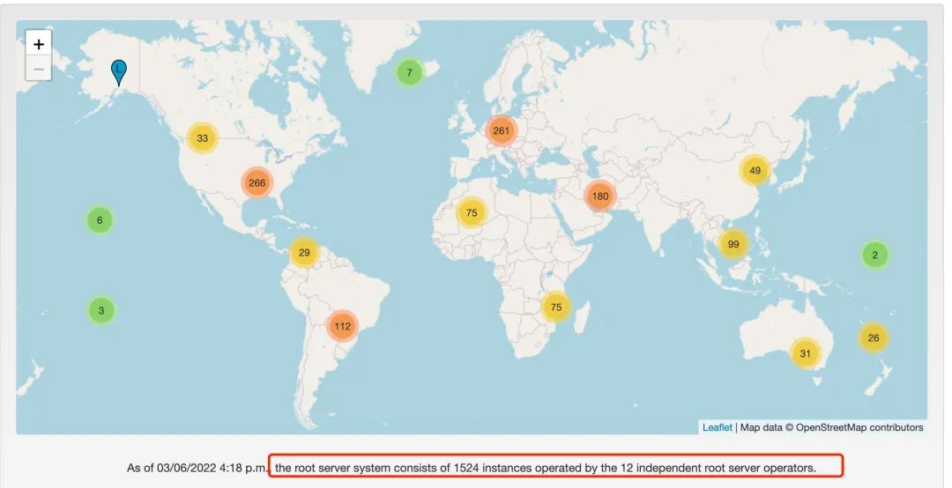
Task: Click the blue L marker in Alaska
Action: tap(118, 70)
